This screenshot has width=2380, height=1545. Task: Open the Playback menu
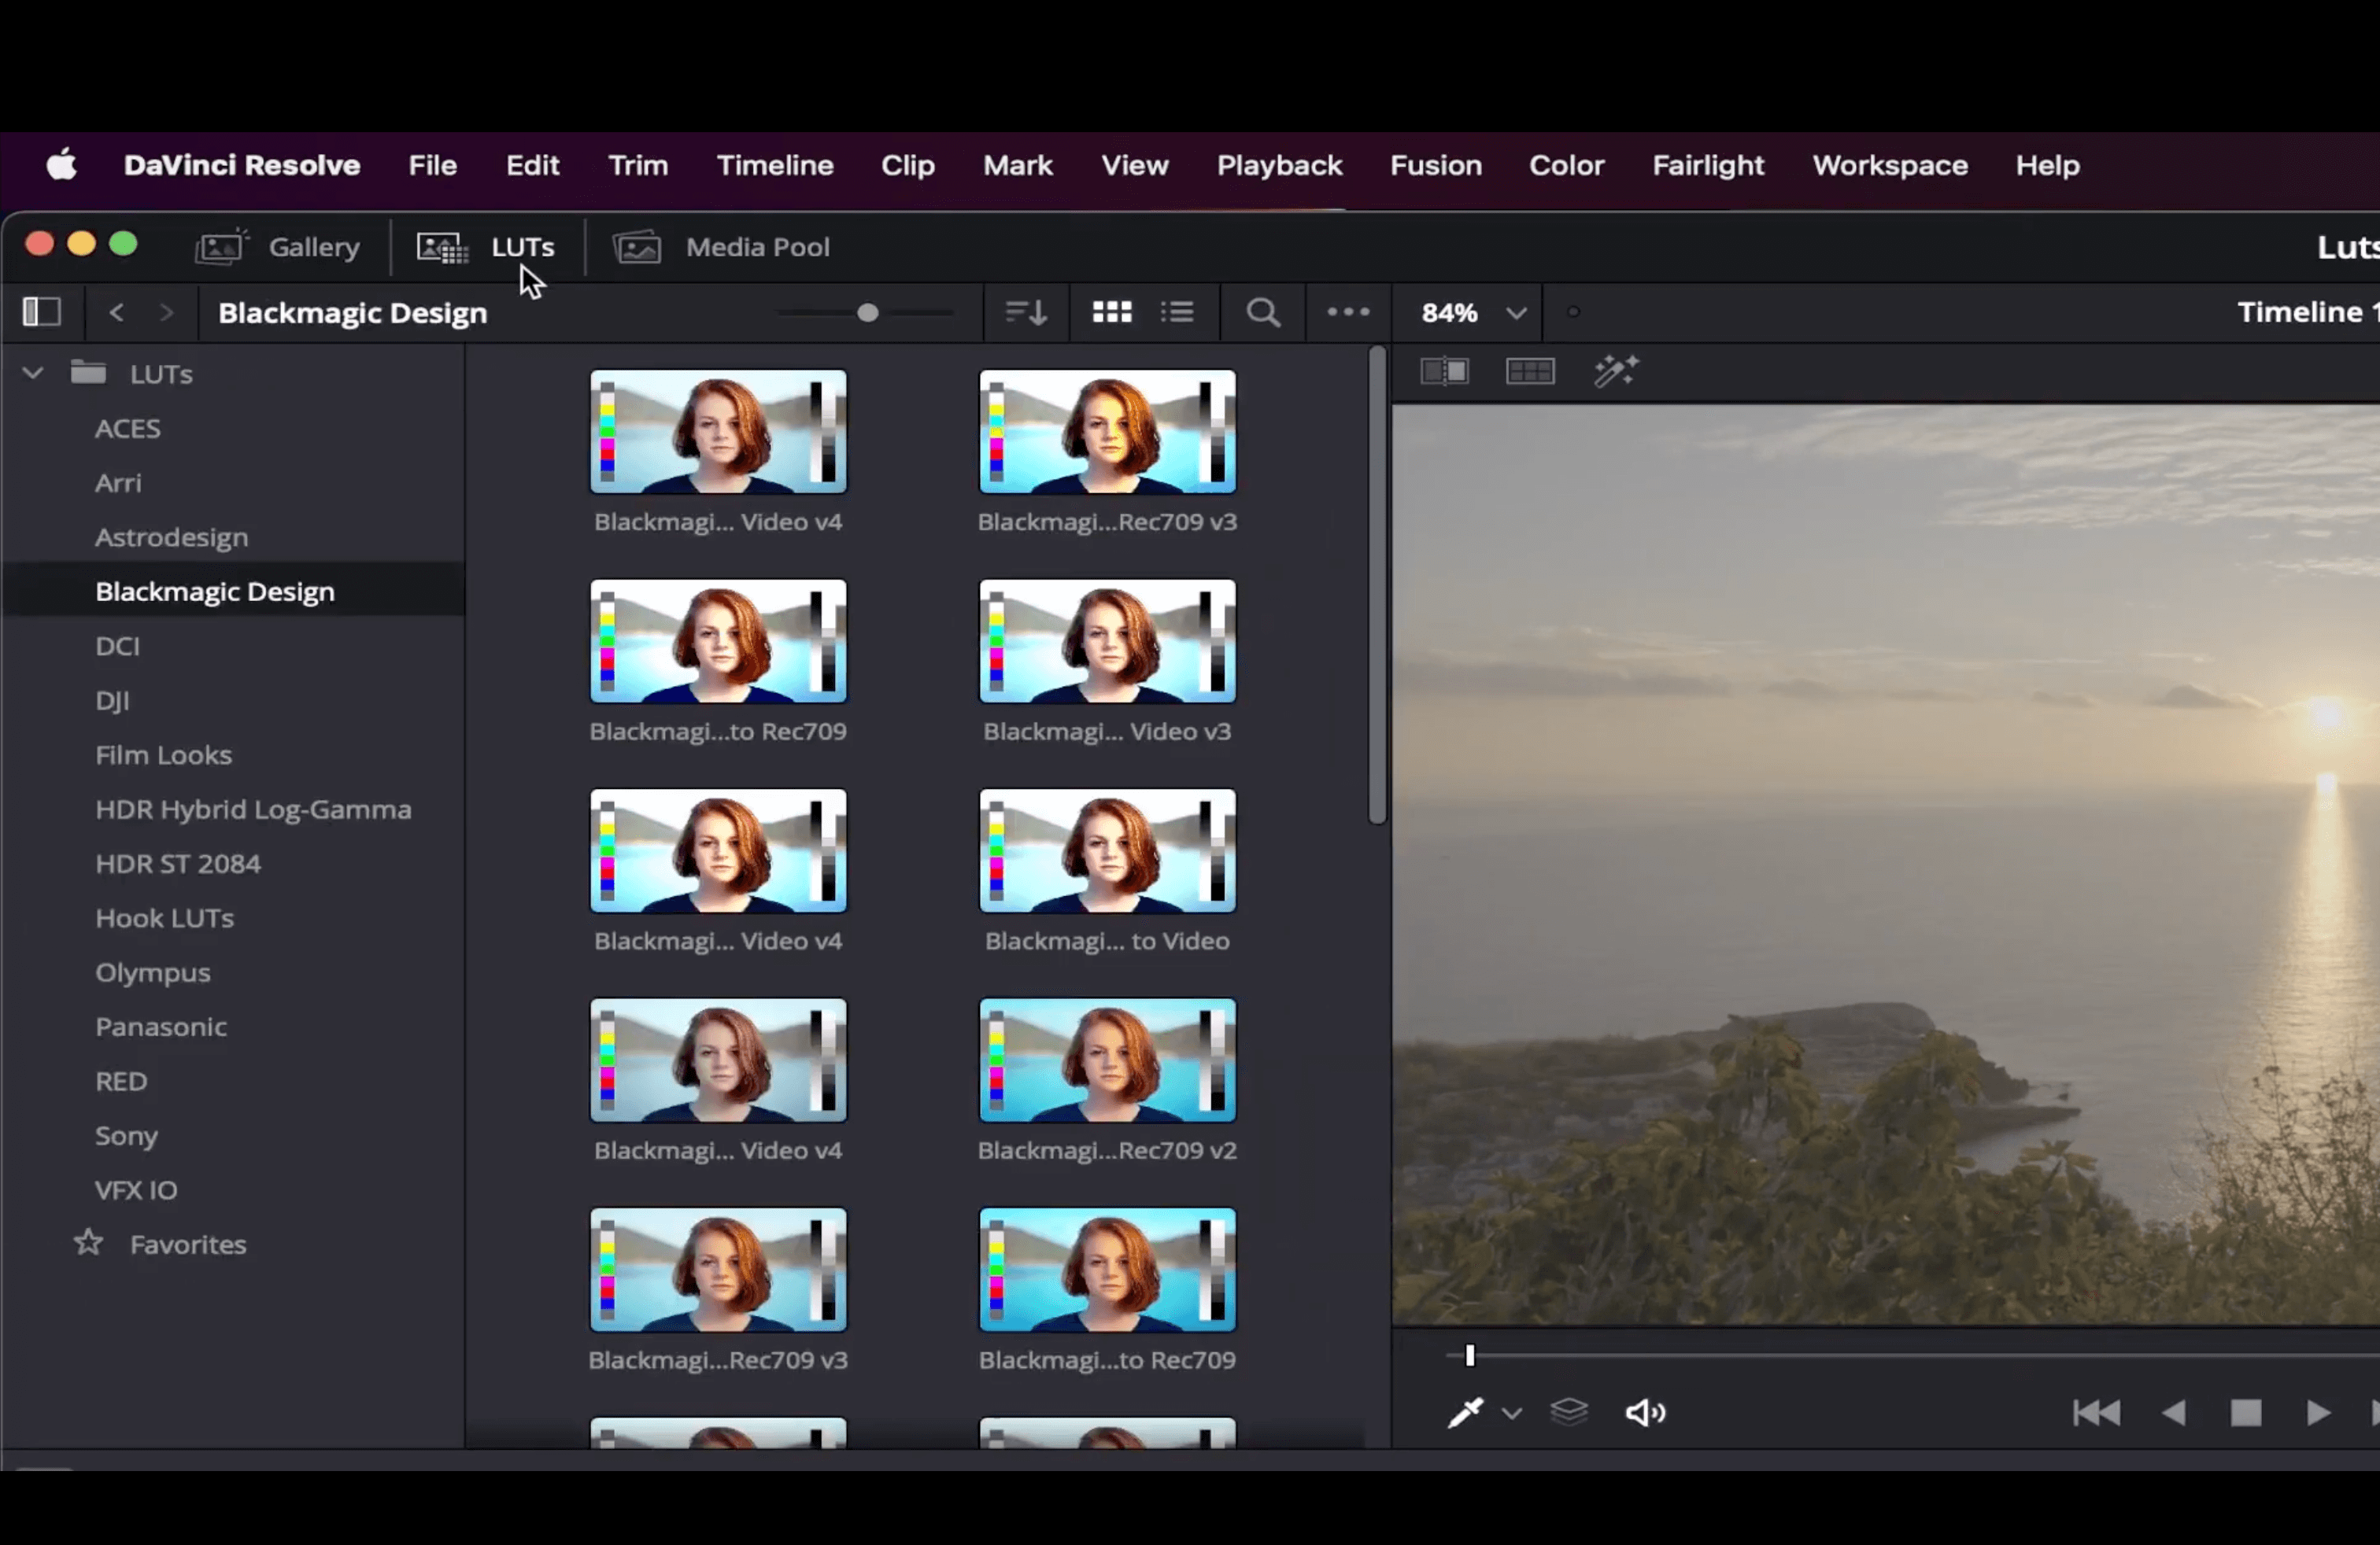(1278, 164)
